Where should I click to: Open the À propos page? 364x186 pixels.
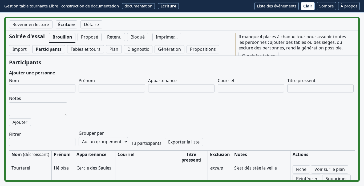[349, 6]
